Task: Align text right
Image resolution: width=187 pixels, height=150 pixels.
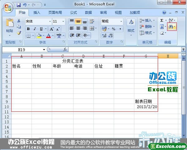Action: pos(85,28)
